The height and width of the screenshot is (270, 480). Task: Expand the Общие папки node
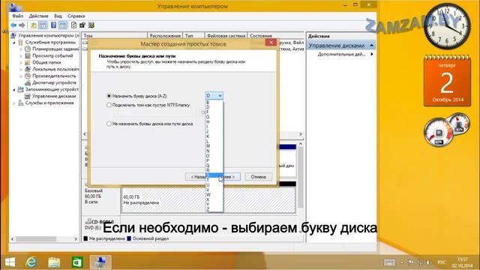[x=21, y=62]
